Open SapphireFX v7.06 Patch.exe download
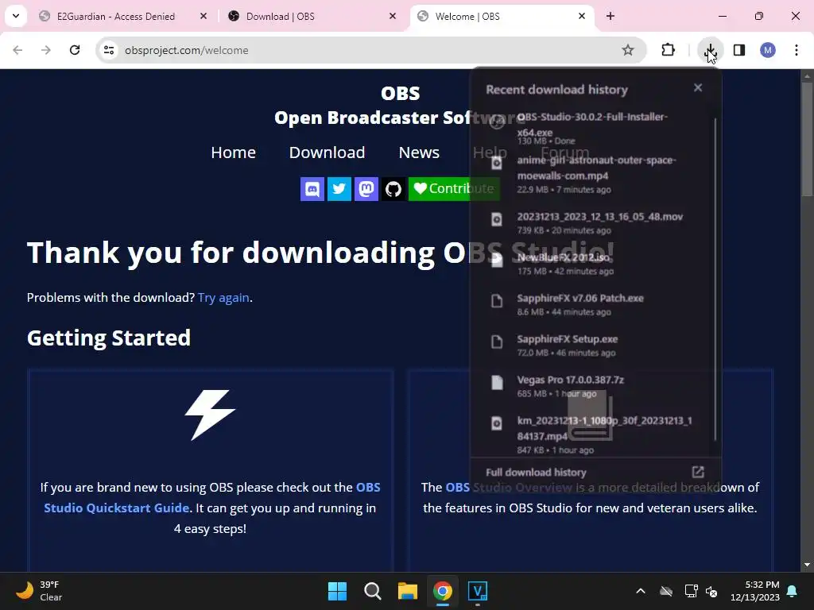The height and width of the screenshot is (610, 814). [x=593, y=304]
